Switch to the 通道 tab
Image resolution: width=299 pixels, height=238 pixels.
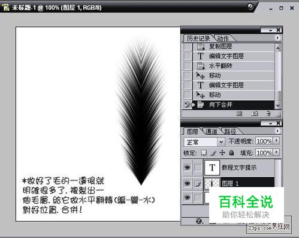211,131
